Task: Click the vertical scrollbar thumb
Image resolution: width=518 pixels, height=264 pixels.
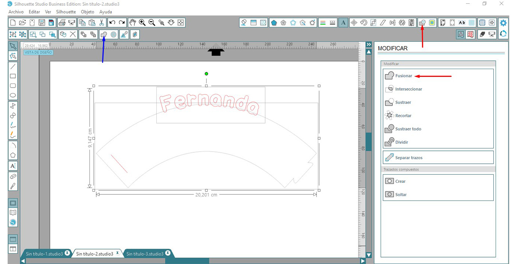Action: (x=368, y=142)
